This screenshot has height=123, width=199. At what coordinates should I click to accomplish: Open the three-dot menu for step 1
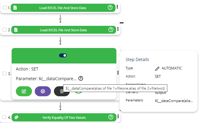coord(118,7)
